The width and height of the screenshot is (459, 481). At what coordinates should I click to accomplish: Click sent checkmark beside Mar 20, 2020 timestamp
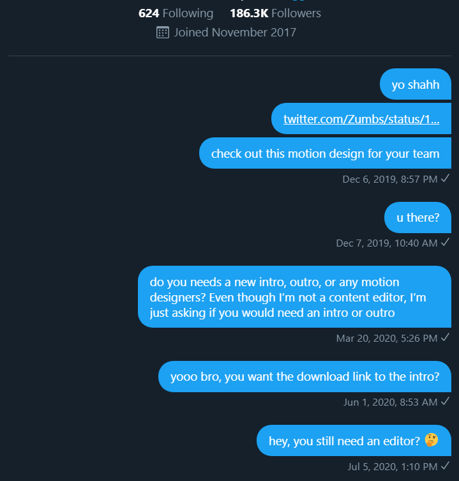(445, 337)
